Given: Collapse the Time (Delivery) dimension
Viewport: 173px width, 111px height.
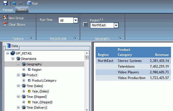Looking at the screenshot, I should click(x=18, y=108).
